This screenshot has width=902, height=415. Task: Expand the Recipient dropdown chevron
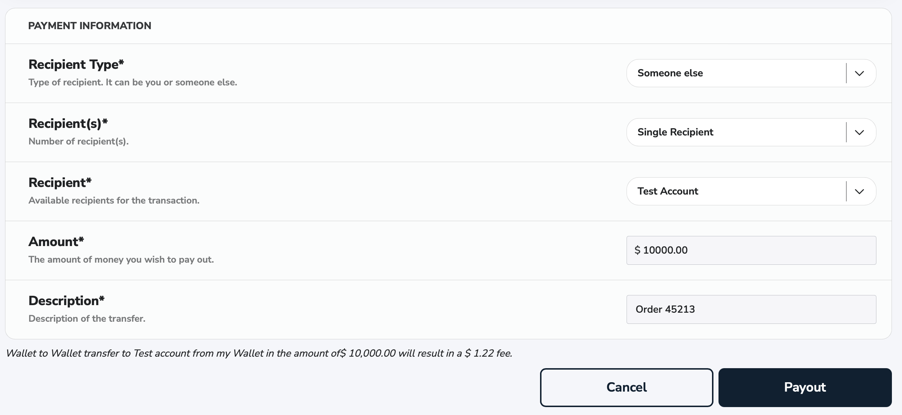click(860, 191)
